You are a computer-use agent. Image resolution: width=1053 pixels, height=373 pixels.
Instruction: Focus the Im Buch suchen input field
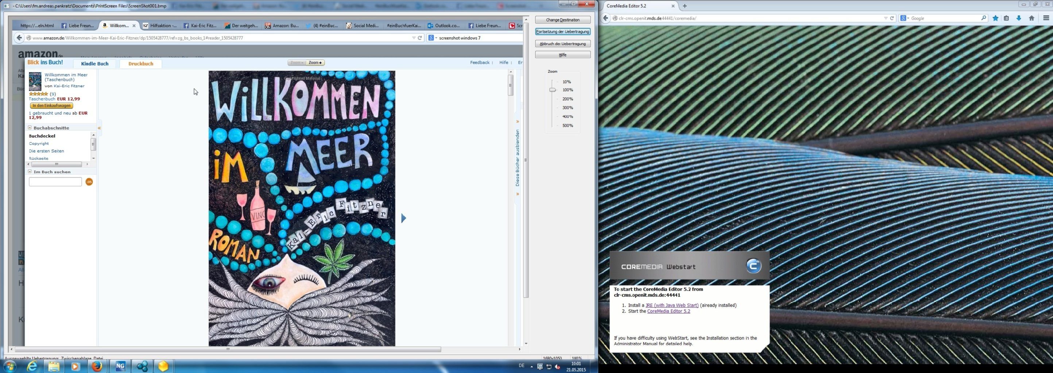pos(55,182)
